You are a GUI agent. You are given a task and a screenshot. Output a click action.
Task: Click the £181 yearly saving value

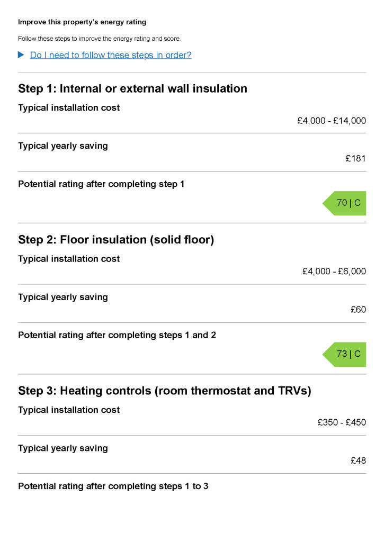pyautogui.click(x=355, y=158)
